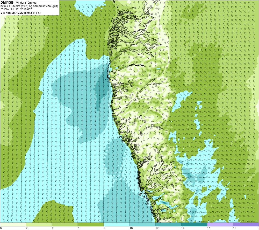
Task: Click the scale label '16'
Action: point(209,228)
